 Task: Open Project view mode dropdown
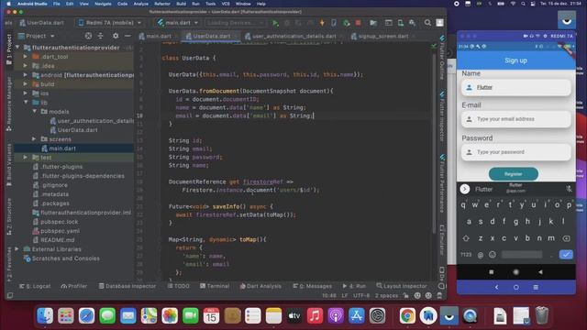click(x=37, y=36)
